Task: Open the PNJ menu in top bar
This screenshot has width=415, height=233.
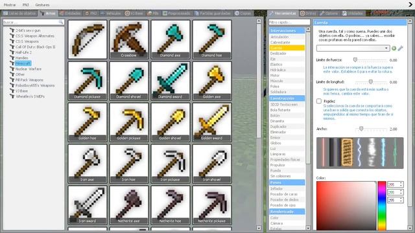Action: (26, 5)
